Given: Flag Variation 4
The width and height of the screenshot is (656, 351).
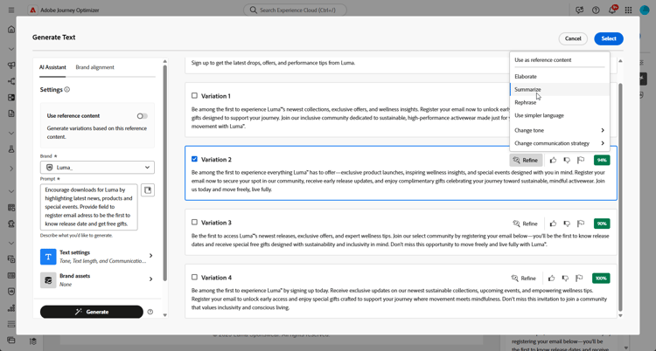Looking at the screenshot, I should 579,278.
